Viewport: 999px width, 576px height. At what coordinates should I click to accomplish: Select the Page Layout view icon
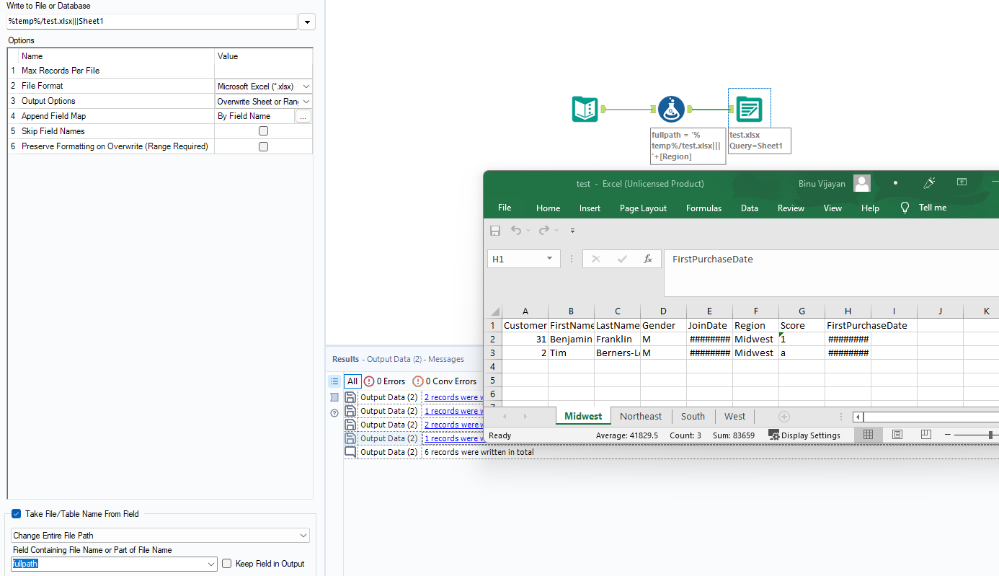pyautogui.click(x=896, y=435)
